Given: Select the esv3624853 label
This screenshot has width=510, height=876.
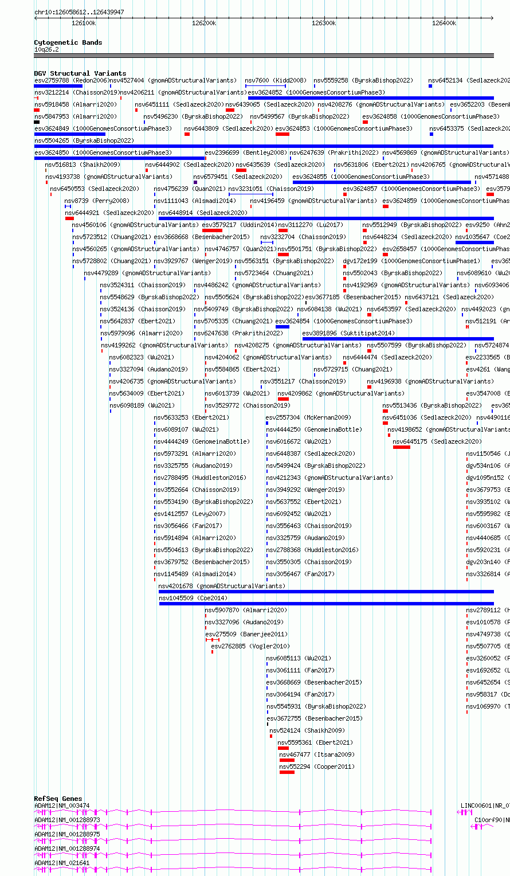Looking at the screenshot, I should [344, 128].
